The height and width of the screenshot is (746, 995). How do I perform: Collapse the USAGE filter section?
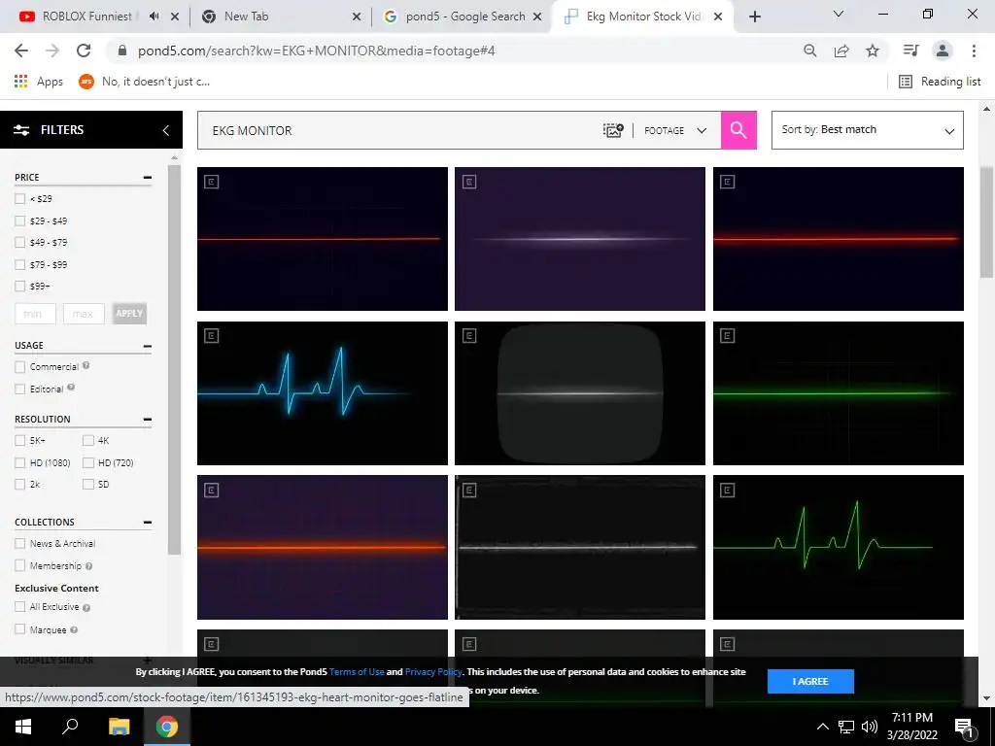pos(148,346)
